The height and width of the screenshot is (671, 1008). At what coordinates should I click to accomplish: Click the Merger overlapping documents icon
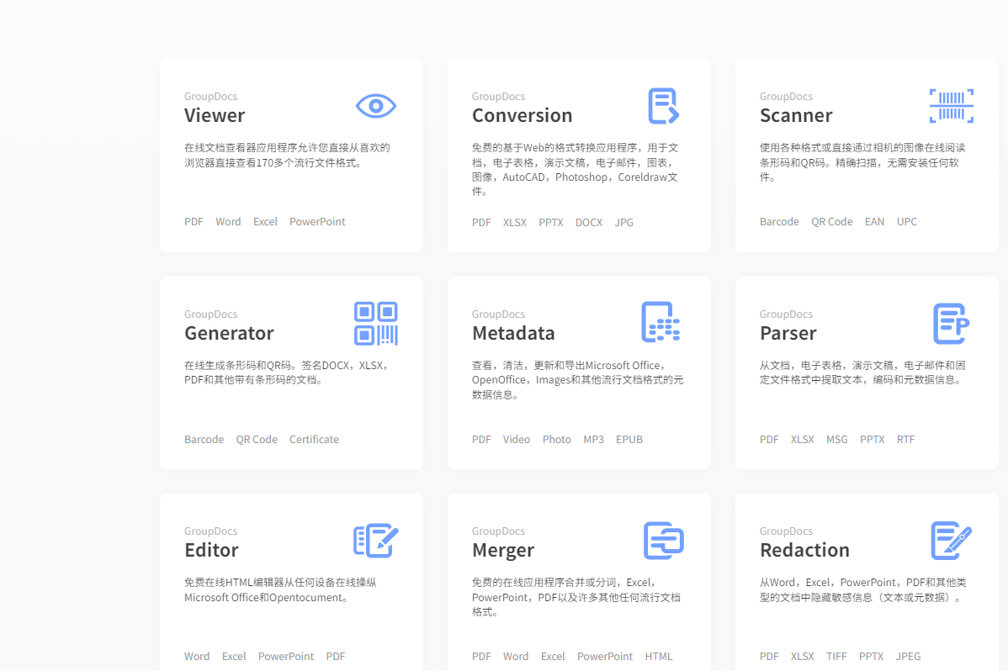(663, 541)
